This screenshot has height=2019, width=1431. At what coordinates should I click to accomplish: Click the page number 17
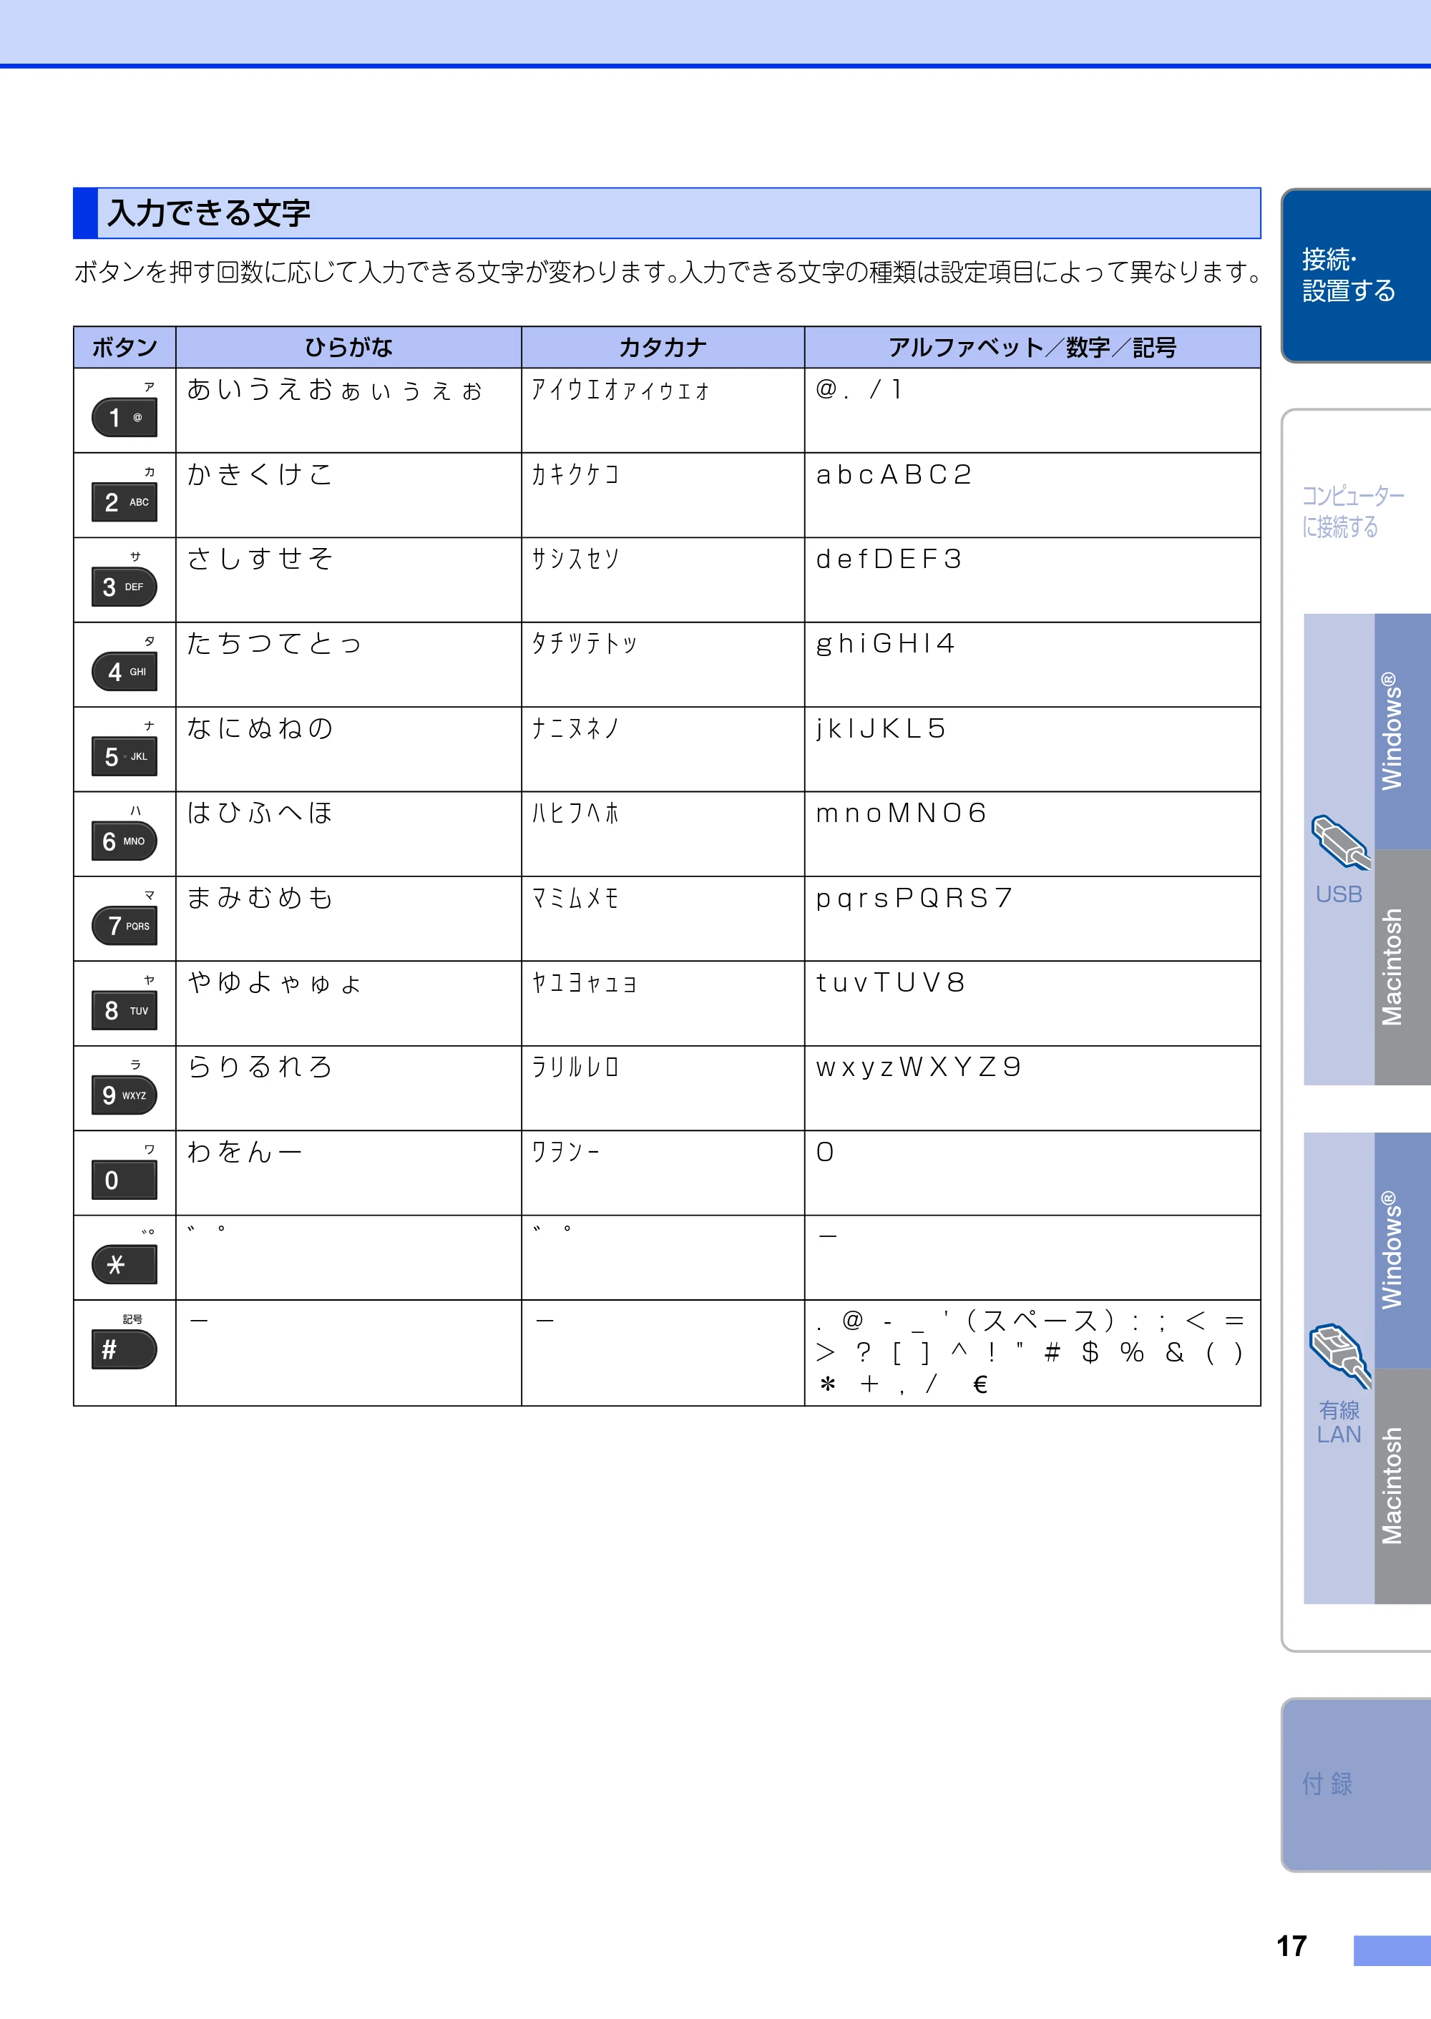(1291, 1946)
